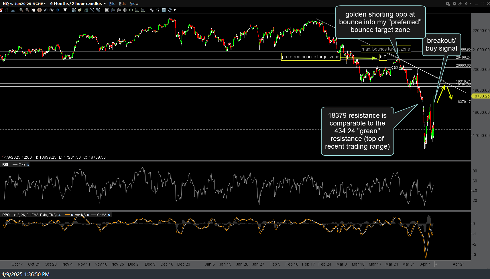490x279 pixels.
Task: Activate the crosshair cursor tool
Action: coord(40,10)
